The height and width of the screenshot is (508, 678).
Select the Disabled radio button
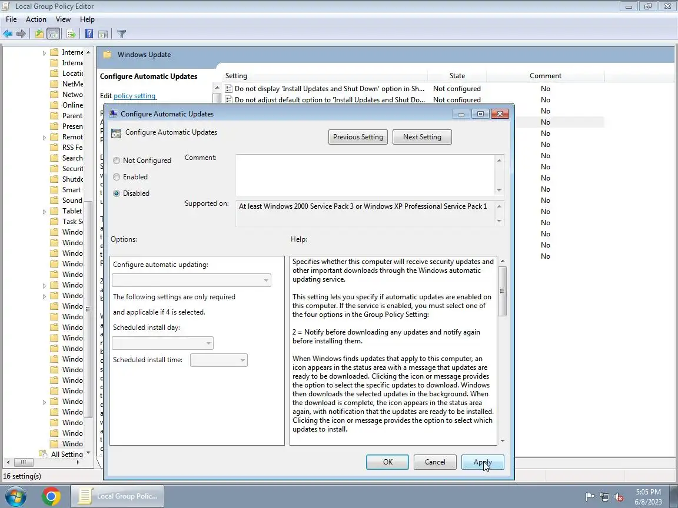117,193
